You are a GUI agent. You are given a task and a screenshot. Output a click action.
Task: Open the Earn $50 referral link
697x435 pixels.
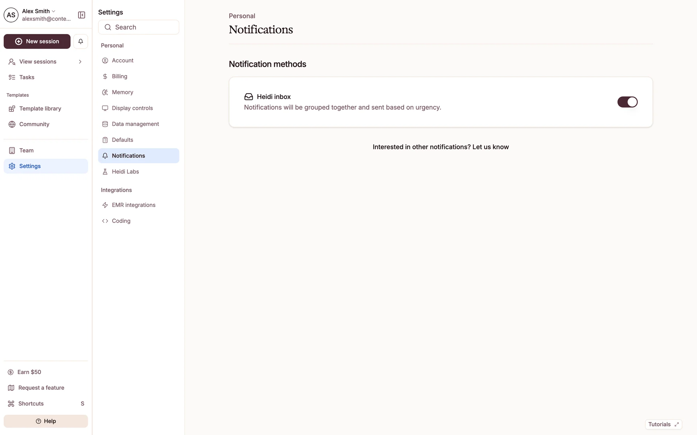click(x=29, y=372)
